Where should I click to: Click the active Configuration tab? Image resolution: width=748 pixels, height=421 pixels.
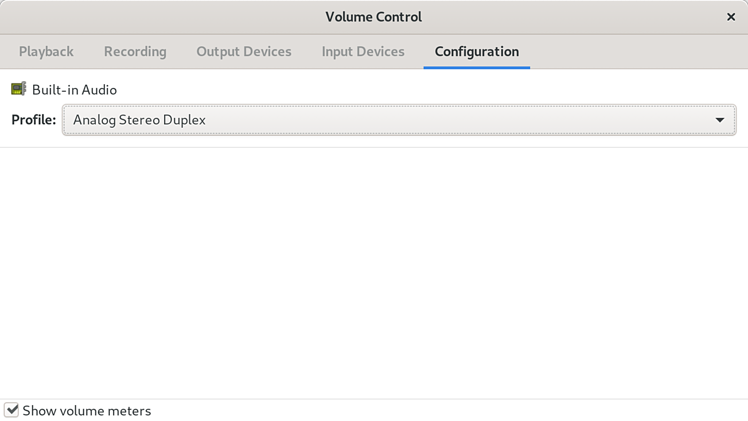pyautogui.click(x=476, y=52)
